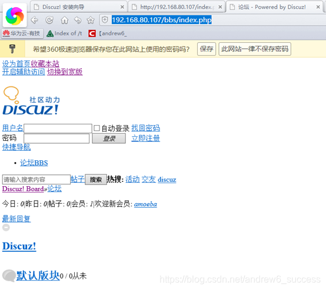This screenshot has width=326, height=290.
Task: Click the 用户名 label link
Action: [13, 128]
